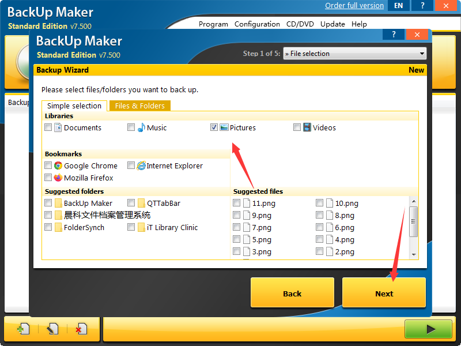Click the Suggested files scrollbar up arrow
The height and width of the screenshot is (346, 461).
click(x=414, y=201)
